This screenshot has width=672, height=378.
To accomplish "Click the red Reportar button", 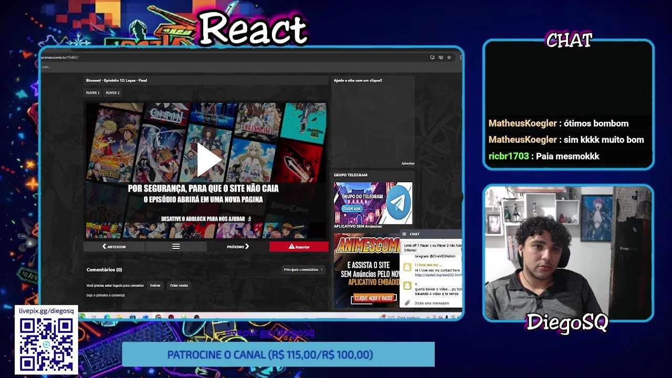I will tap(299, 247).
